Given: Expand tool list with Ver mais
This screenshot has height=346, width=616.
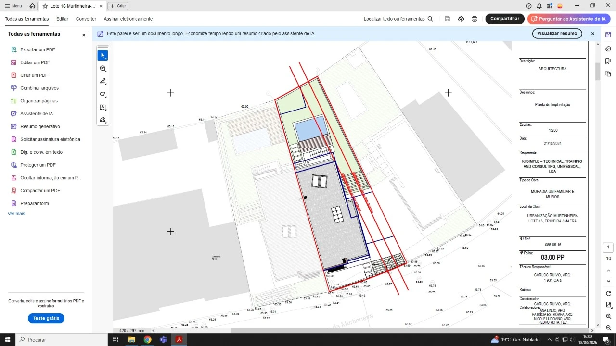Looking at the screenshot, I should pyautogui.click(x=16, y=213).
